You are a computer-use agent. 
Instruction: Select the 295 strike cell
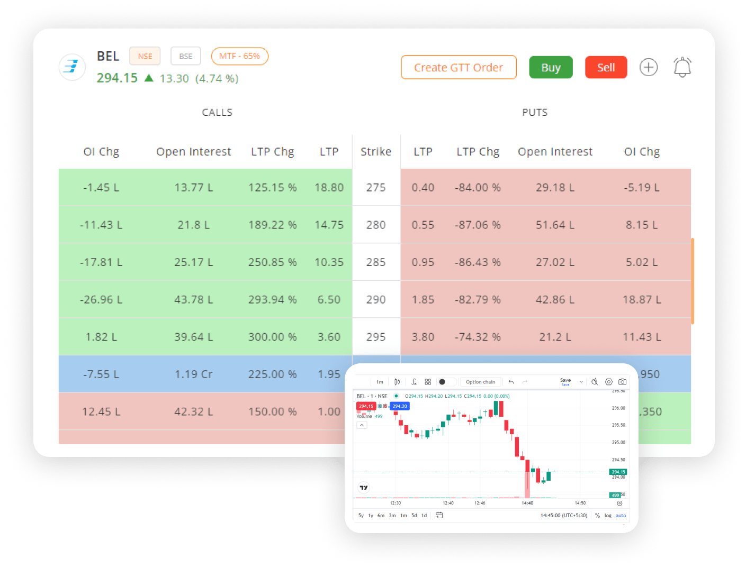coord(376,337)
